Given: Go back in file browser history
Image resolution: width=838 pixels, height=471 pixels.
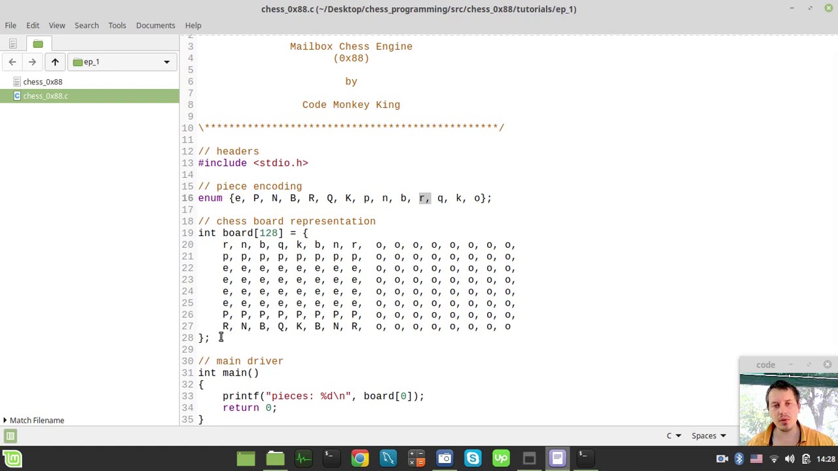Looking at the screenshot, I should click(12, 61).
